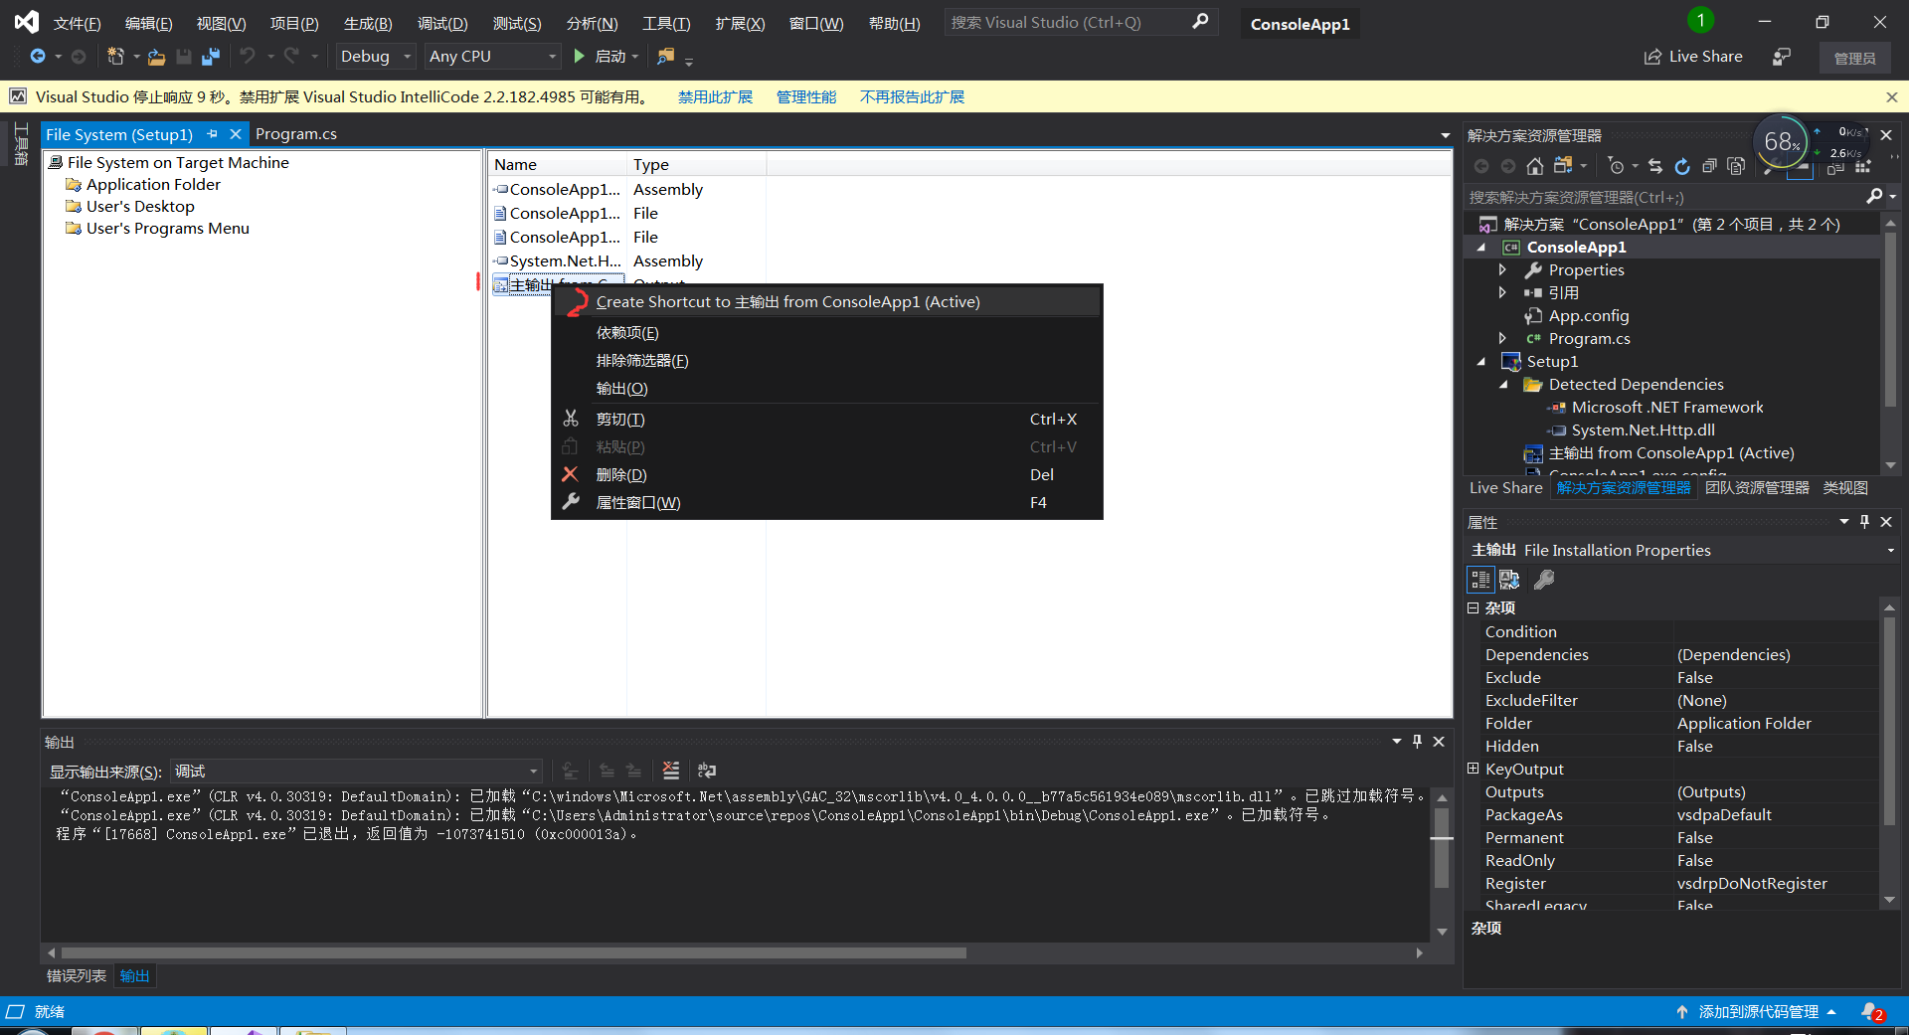Switch to the Program.cs tab
This screenshot has width=1909, height=1035.
point(296,134)
